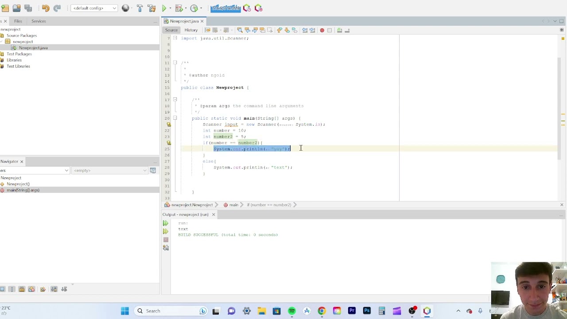Open the default config dropdown

point(94,8)
